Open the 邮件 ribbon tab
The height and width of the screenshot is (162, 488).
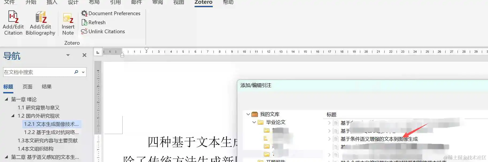point(136,2)
